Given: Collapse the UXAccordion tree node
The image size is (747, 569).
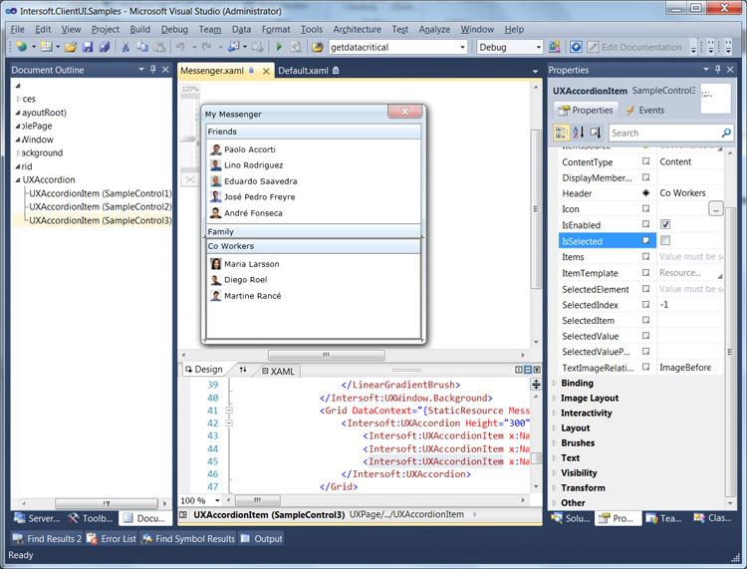Looking at the screenshot, I should coord(18,179).
